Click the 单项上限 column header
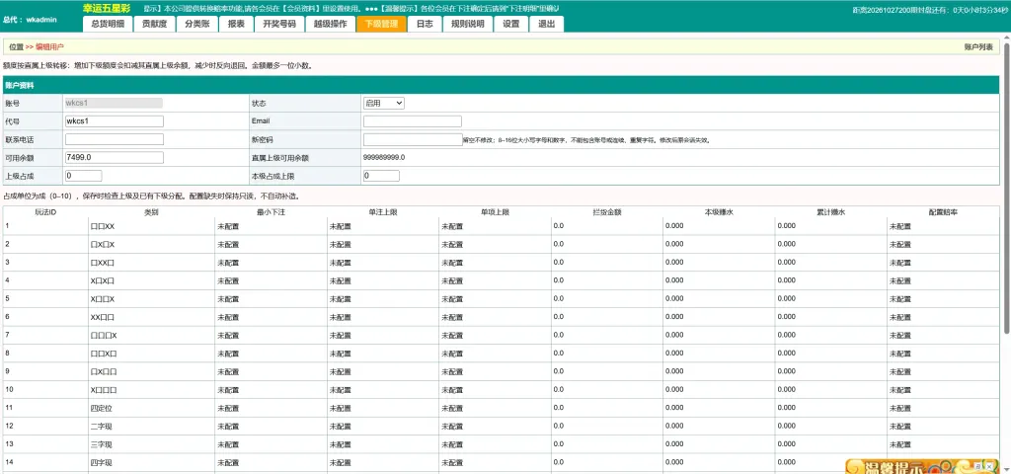The height and width of the screenshot is (474, 1011). click(x=495, y=211)
